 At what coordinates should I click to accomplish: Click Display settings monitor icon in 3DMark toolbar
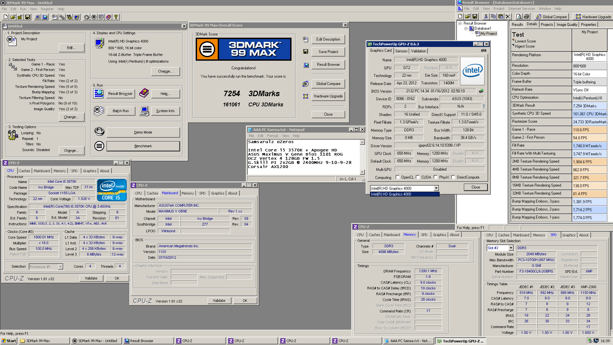tap(77, 17)
